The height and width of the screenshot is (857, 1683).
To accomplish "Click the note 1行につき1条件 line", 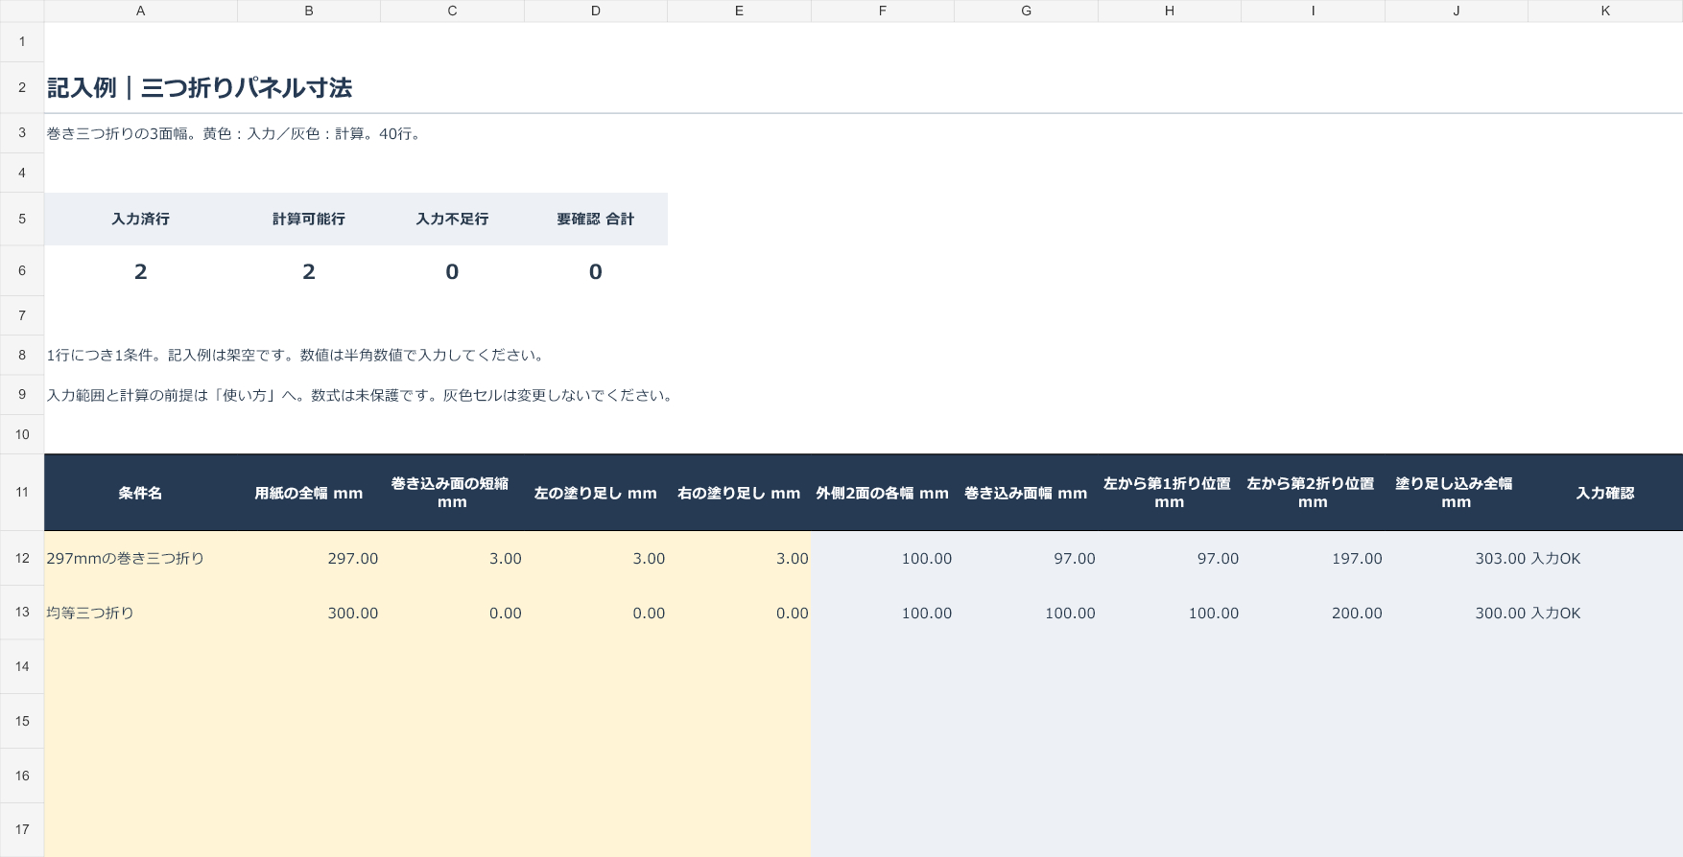I will (298, 355).
